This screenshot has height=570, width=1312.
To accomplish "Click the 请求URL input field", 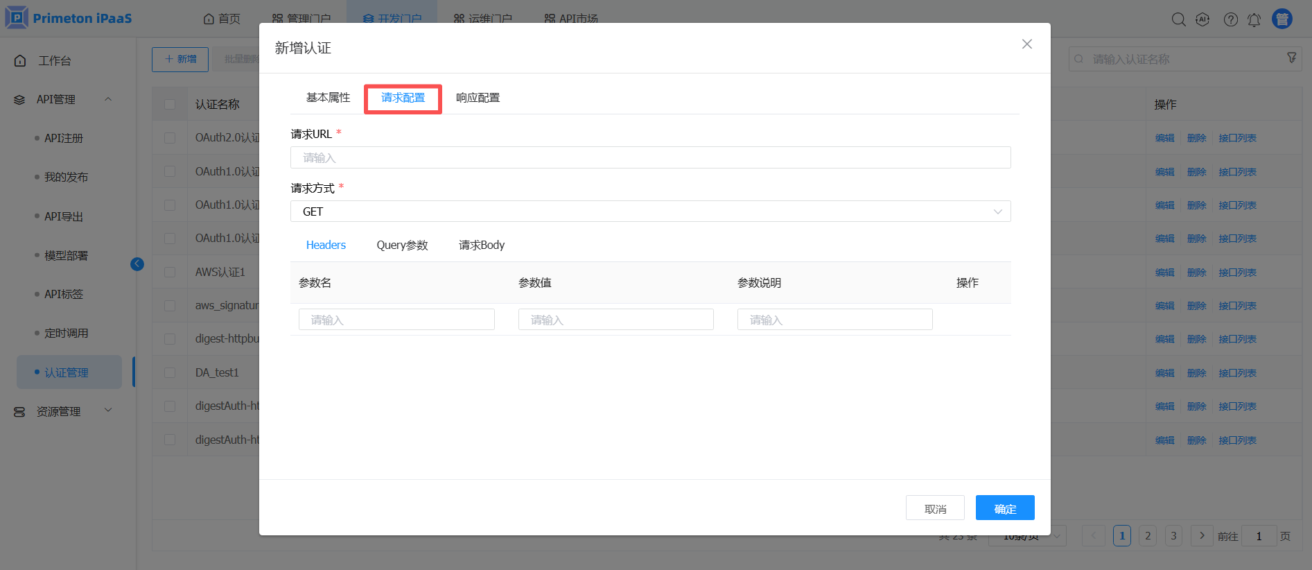I will coord(649,157).
